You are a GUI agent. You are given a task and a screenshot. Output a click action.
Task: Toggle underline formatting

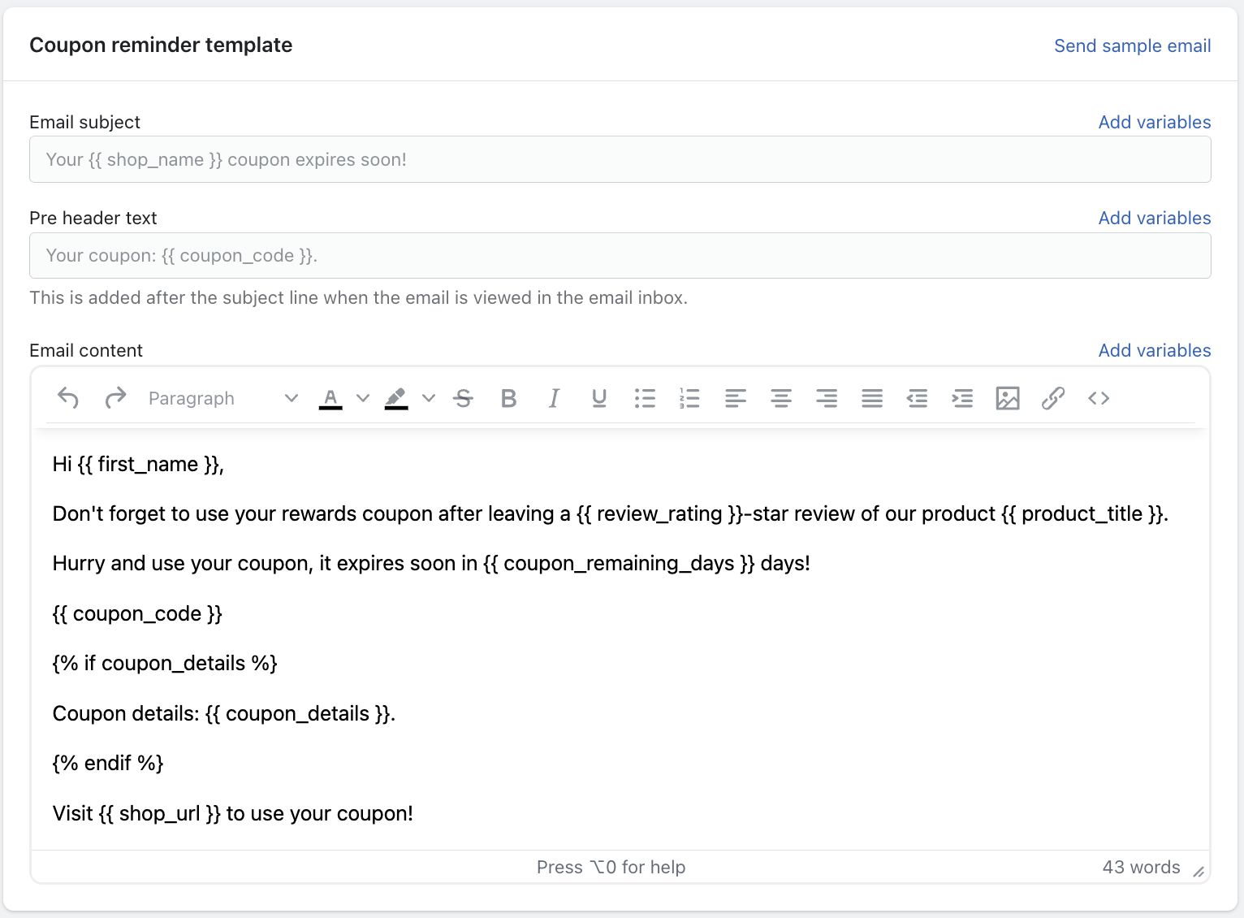pyautogui.click(x=599, y=398)
